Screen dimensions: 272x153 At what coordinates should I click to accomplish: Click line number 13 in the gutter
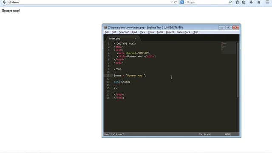pyautogui.click(x=108, y=82)
